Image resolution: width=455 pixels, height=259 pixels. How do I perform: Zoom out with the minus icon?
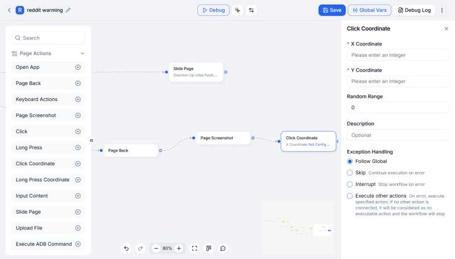[x=156, y=248]
